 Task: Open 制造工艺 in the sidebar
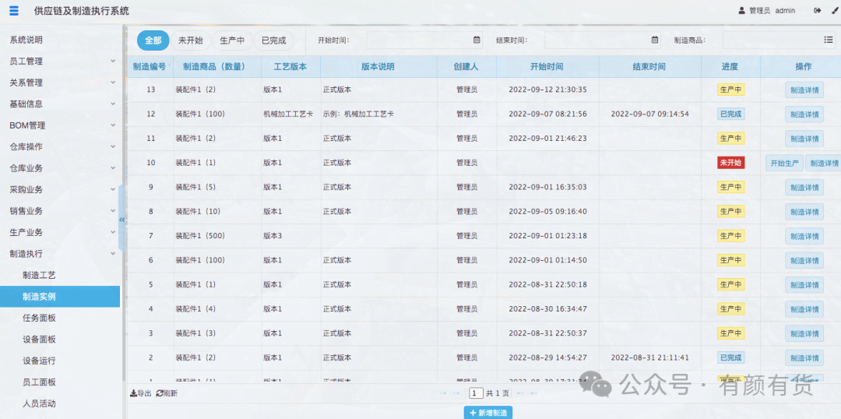pyautogui.click(x=39, y=275)
